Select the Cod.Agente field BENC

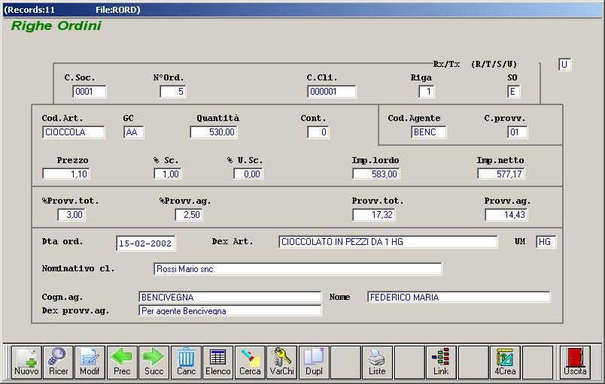(428, 132)
